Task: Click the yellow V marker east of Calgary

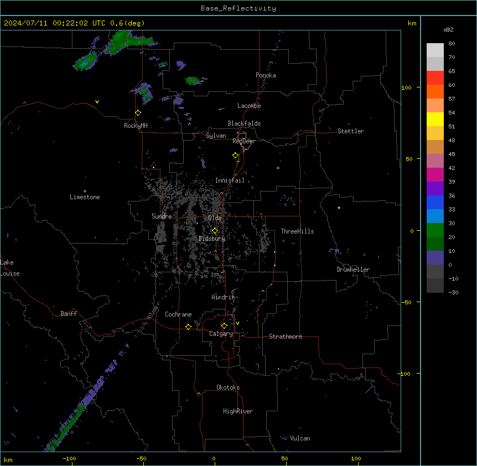Action: [237, 323]
